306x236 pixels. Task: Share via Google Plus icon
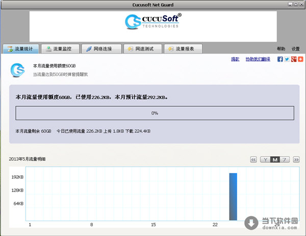click(x=294, y=59)
